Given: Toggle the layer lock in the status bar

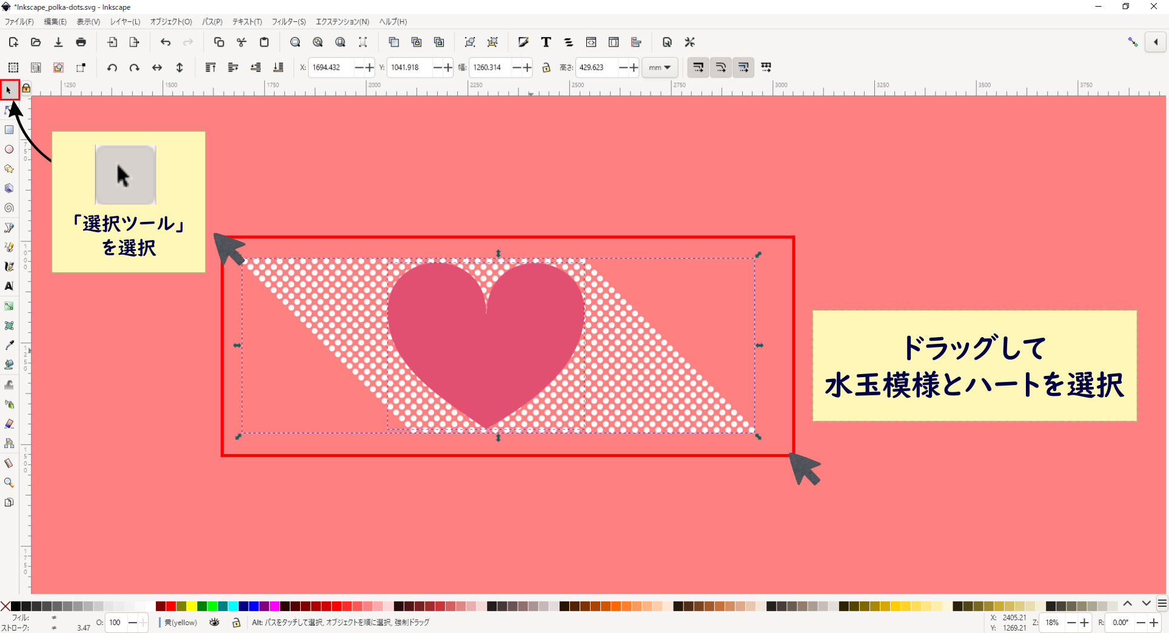Looking at the screenshot, I should pyautogui.click(x=236, y=623).
